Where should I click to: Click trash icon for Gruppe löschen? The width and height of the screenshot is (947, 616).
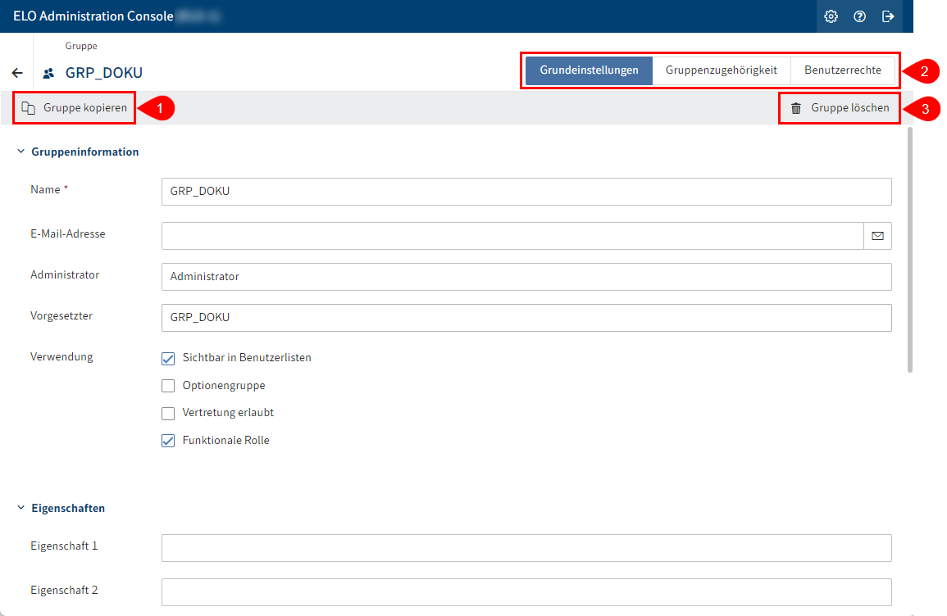[x=795, y=108]
